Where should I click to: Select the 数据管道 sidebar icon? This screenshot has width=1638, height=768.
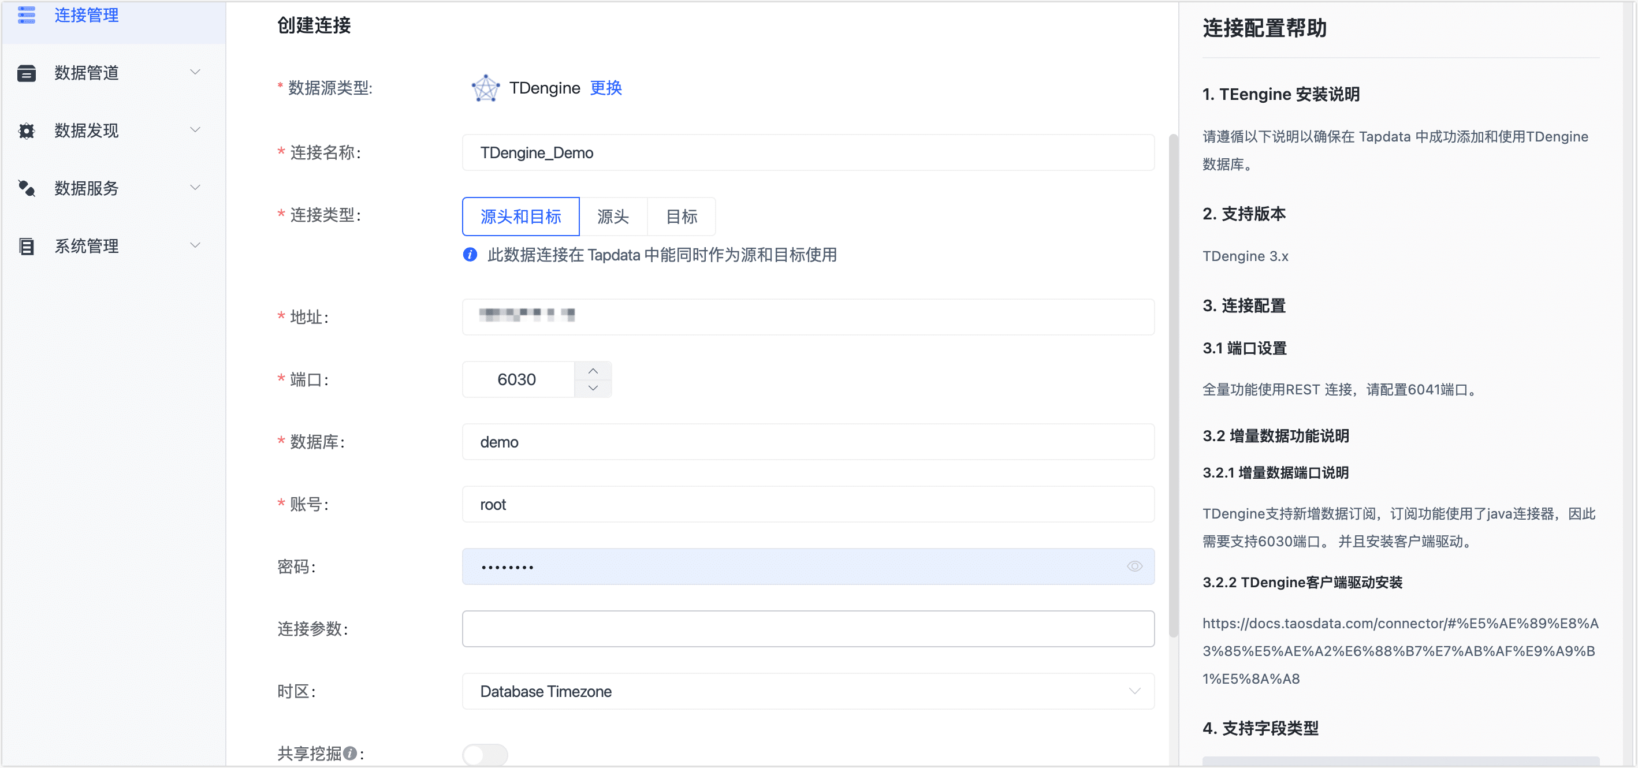tap(26, 73)
